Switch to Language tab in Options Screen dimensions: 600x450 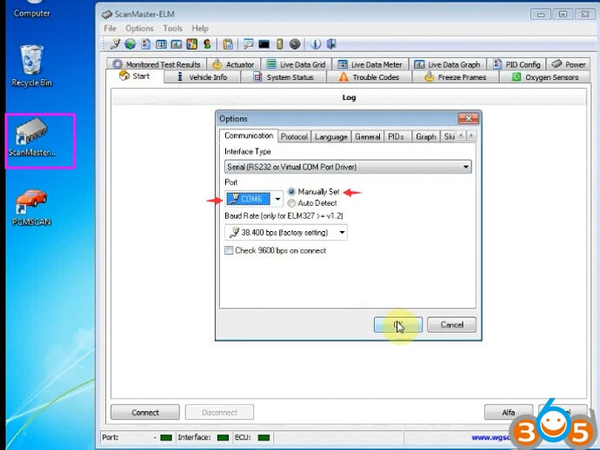(331, 137)
